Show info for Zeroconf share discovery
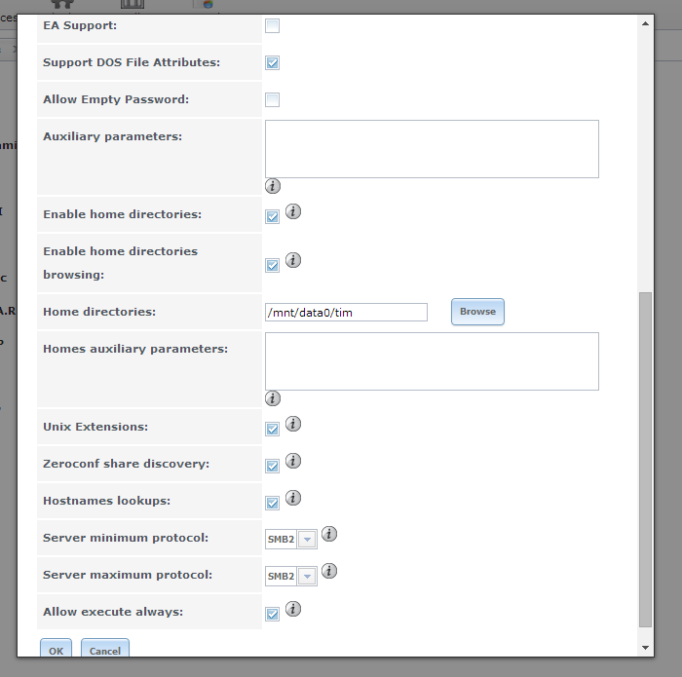The image size is (682, 677). coord(293,461)
